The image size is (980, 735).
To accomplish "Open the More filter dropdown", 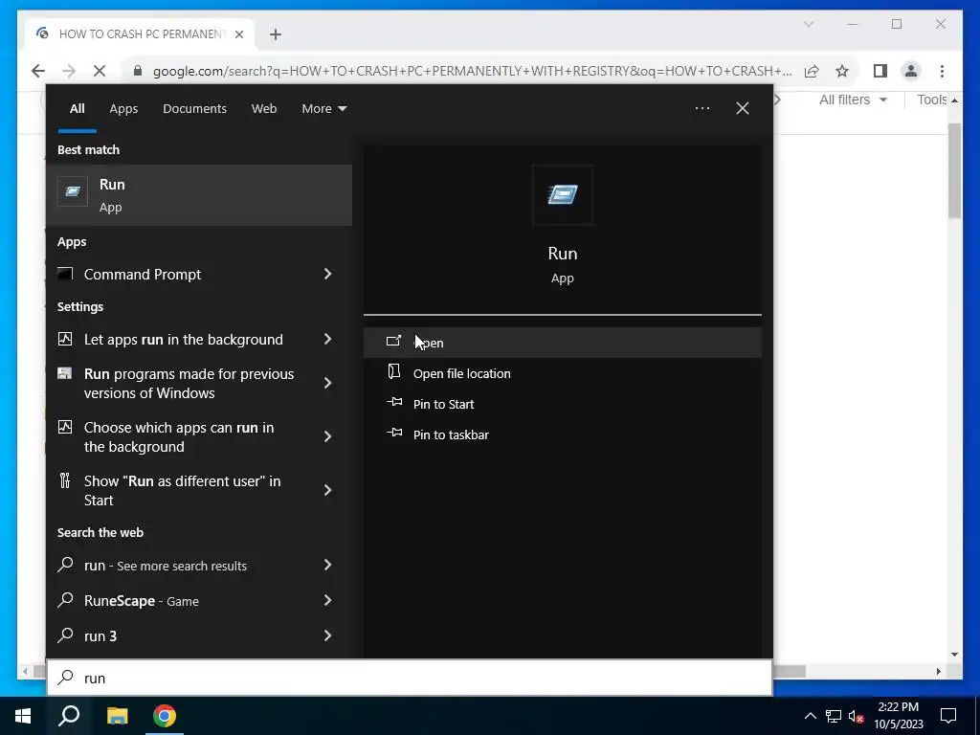I will [x=323, y=109].
